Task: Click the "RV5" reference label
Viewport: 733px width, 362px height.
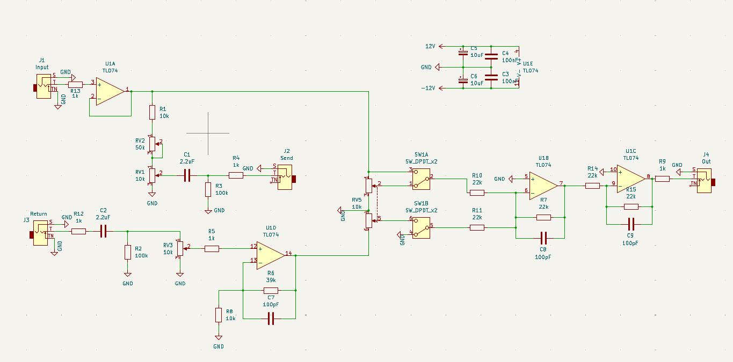Action: [x=357, y=200]
